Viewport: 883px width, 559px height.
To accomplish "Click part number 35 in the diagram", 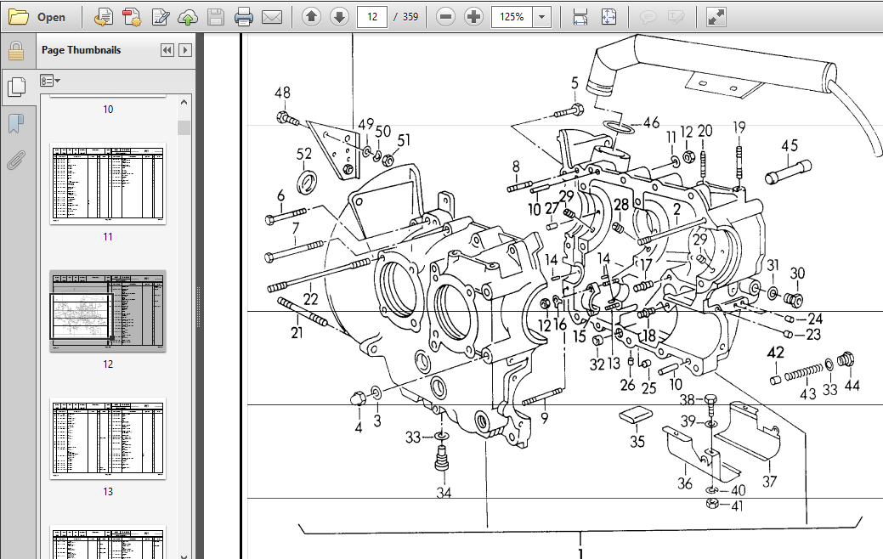I will [x=637, y=442].
